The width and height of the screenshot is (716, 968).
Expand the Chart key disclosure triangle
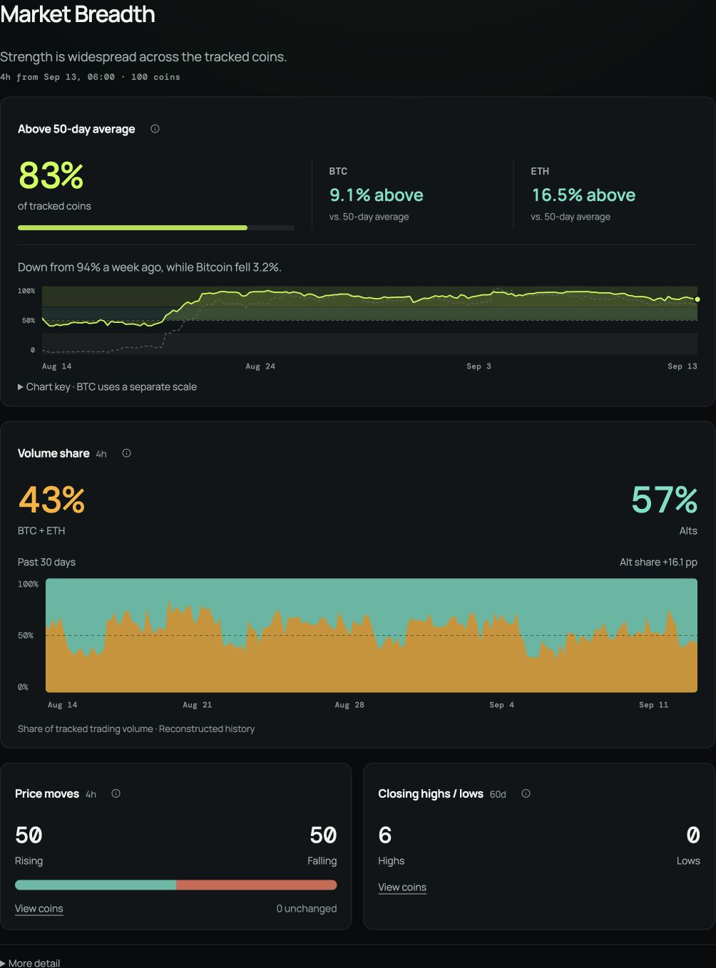click(21, 387)
